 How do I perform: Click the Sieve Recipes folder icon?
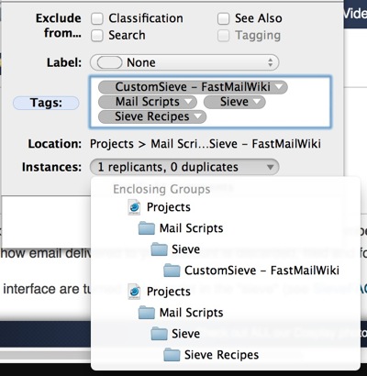[172, 355]
